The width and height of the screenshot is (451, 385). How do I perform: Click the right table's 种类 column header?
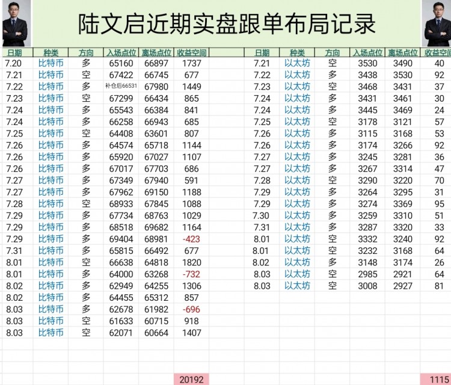[x=297, y=53]
